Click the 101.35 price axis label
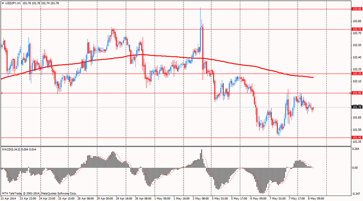The width and height of the screenshot is (363, 201). 357,142
